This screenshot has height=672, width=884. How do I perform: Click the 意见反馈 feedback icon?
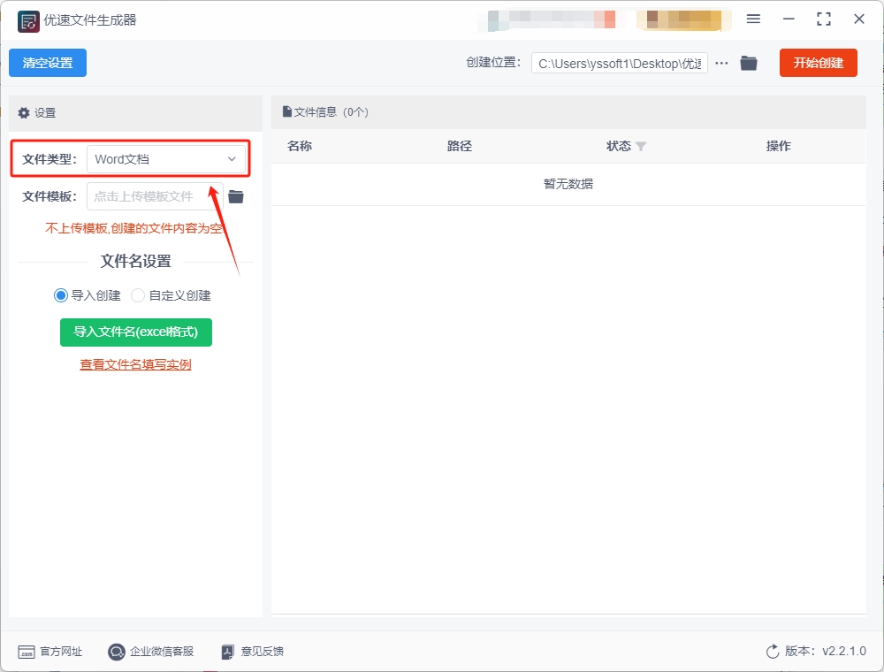(x=228, y=652)
